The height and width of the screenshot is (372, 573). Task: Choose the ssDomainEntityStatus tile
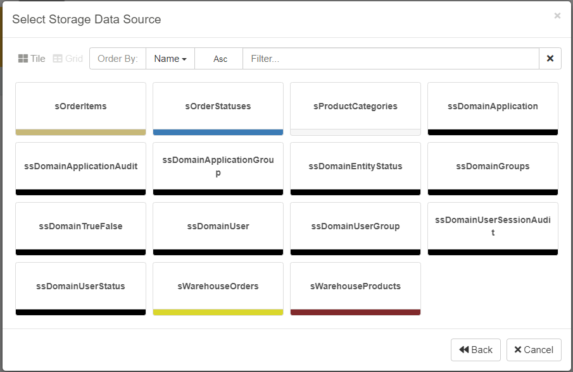point(355,166)
